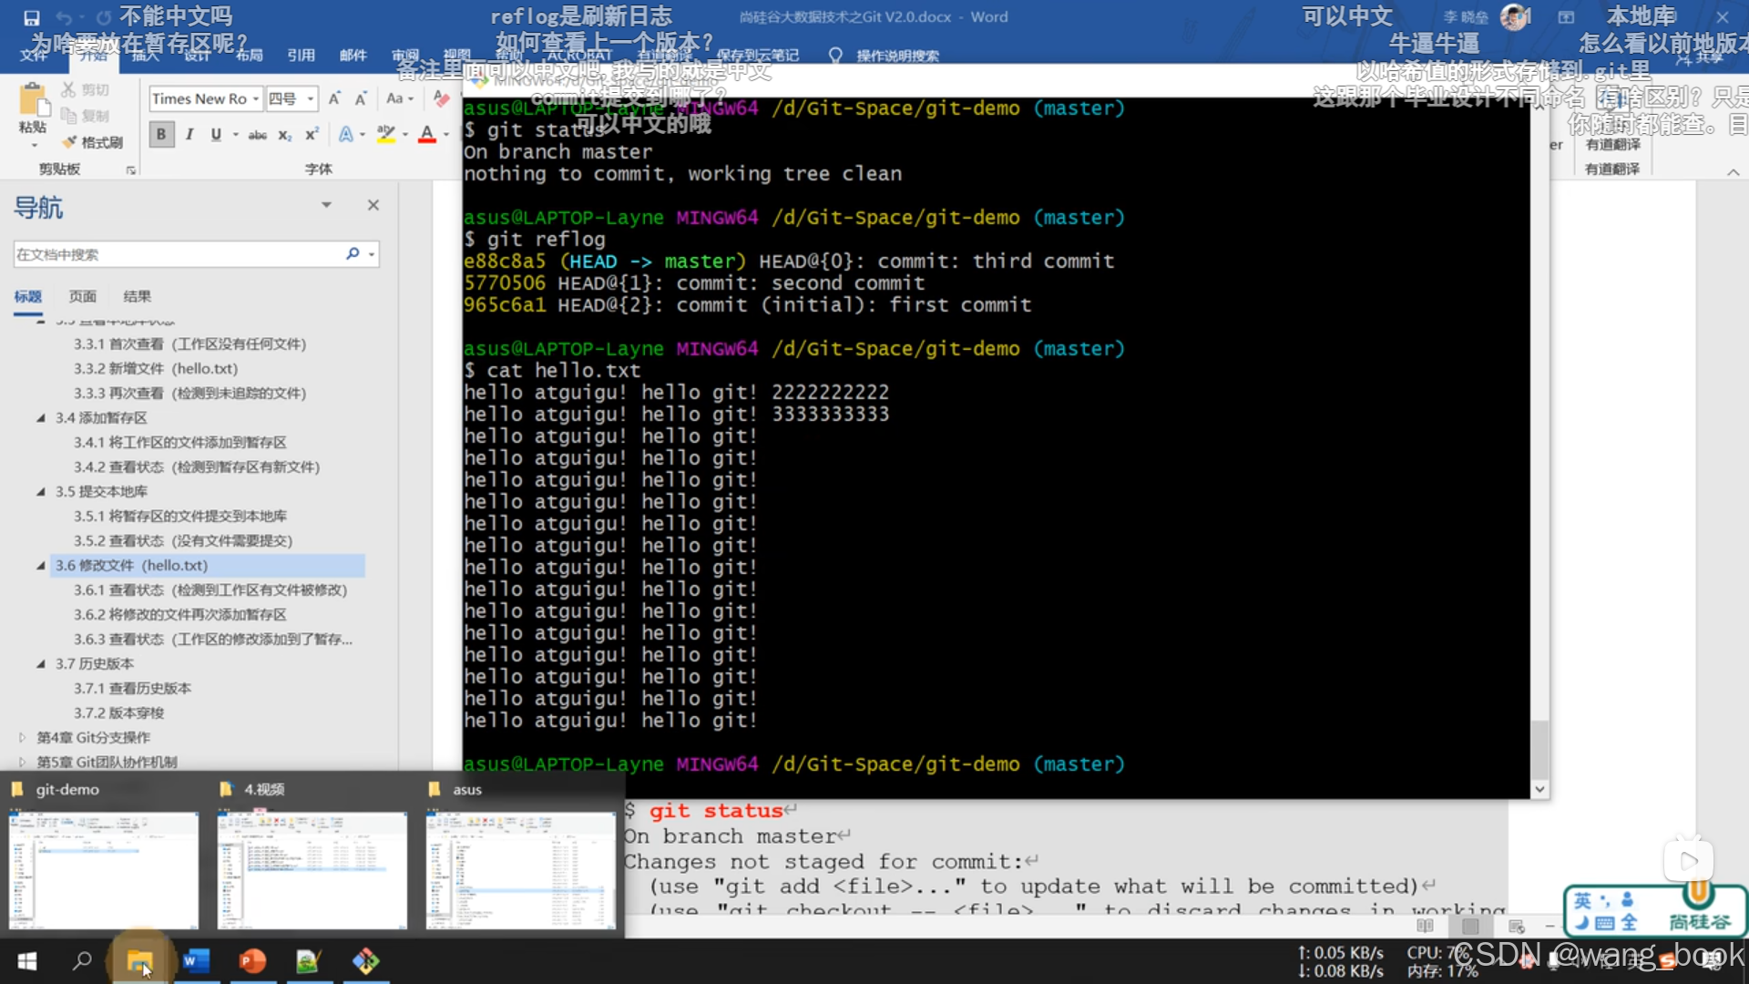The image size is (1749, 984).
Task: Switch to 标题 (Headings) navigation tab
Action: pos(28,296)
